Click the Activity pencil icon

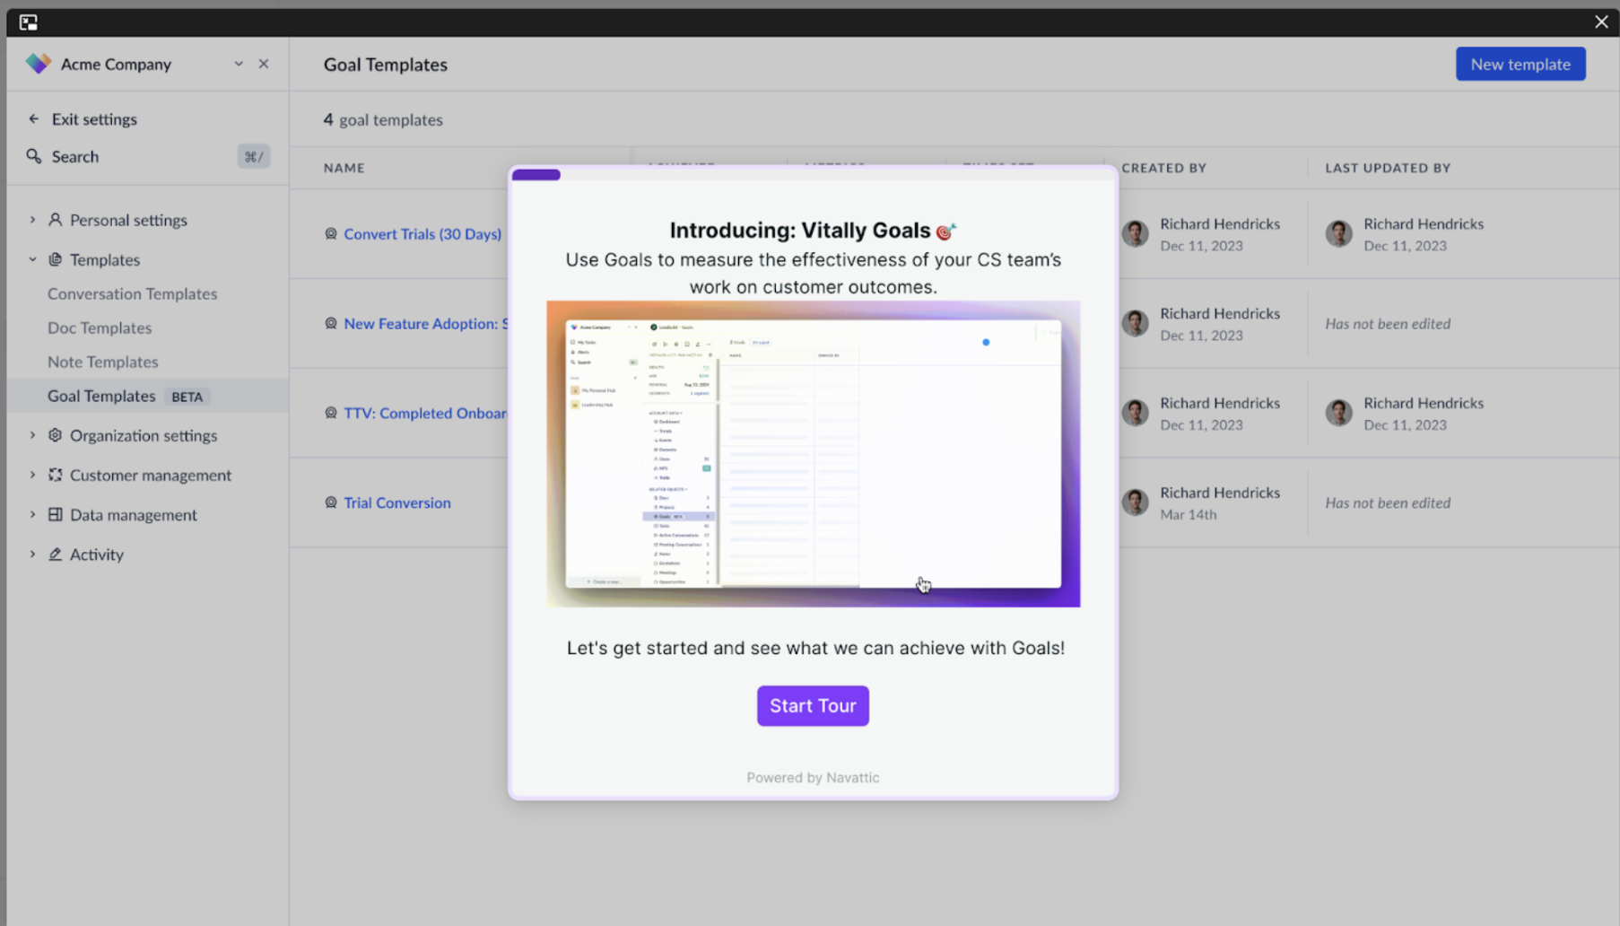click(55, 554)
